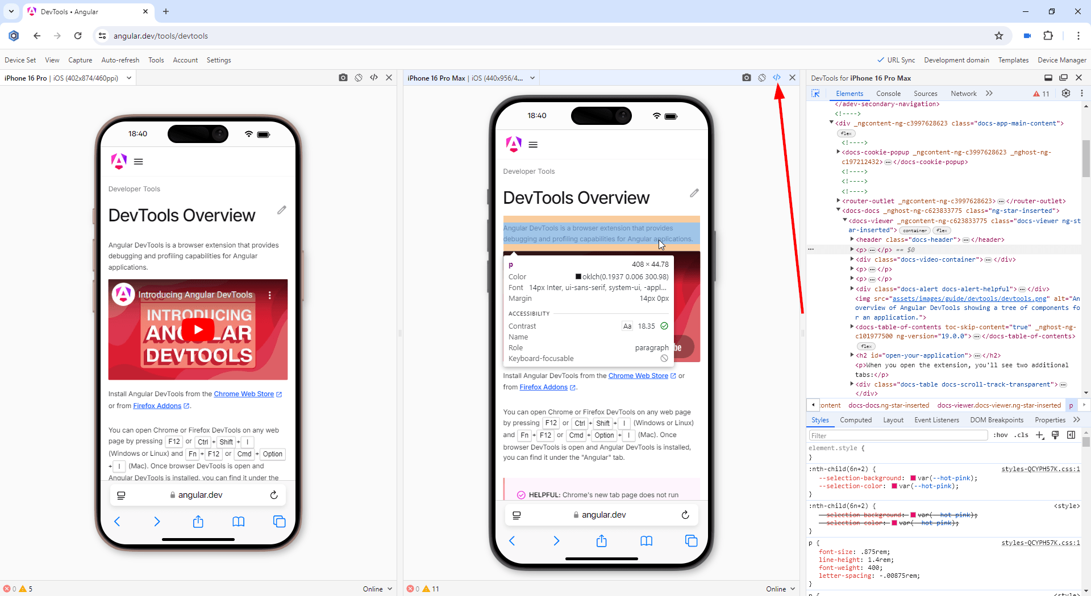Image resolution: width=1091 pixels, height=596 pixels.
Task: Toggle DevTools for iPhone 16 Pro Max
Action: click(777, 78)
